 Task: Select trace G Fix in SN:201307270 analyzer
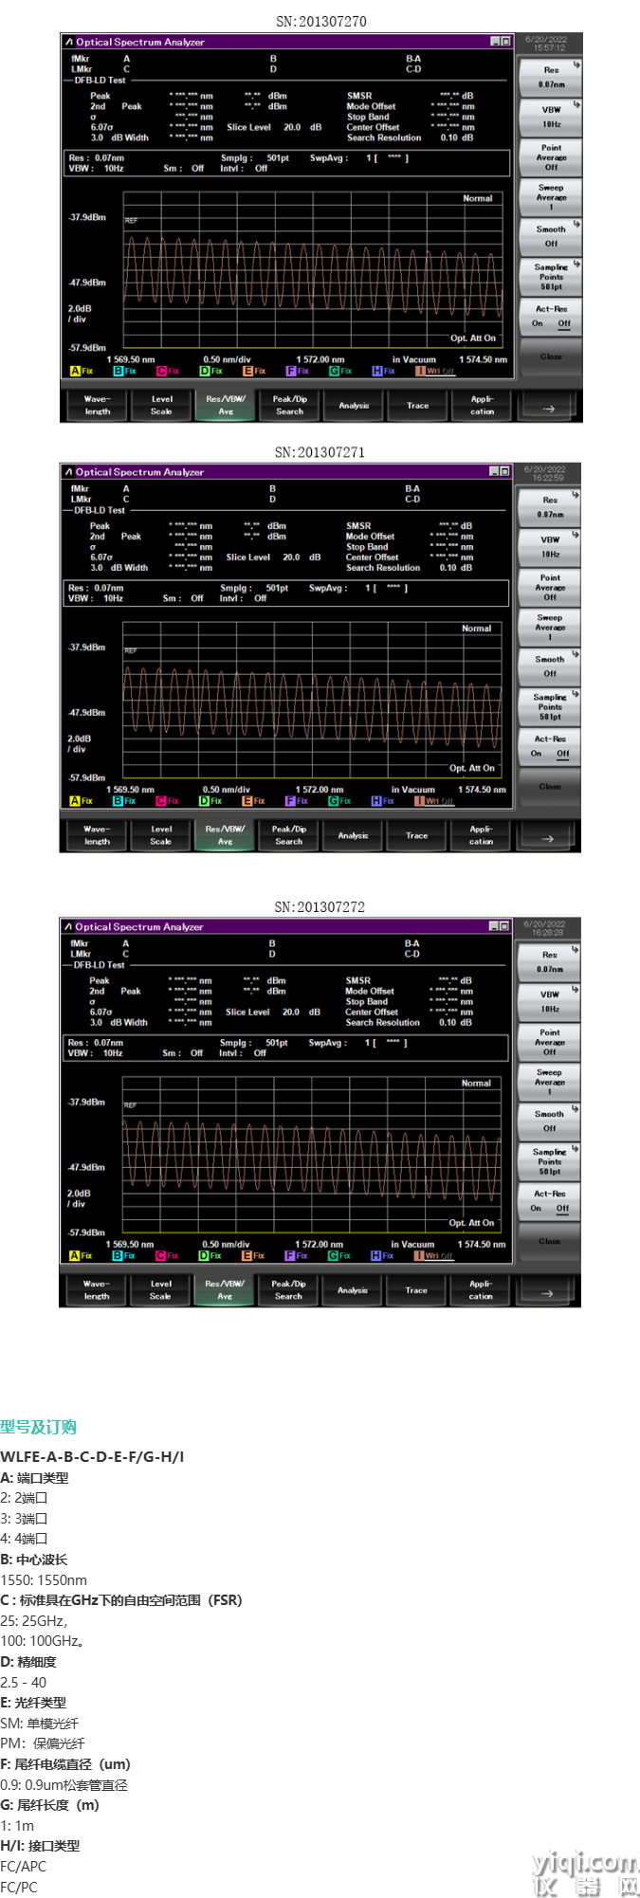click(x=341, y=371)
